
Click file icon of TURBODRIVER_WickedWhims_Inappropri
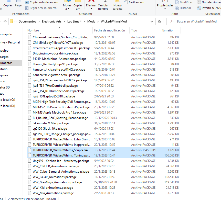(x=30, y=145)
